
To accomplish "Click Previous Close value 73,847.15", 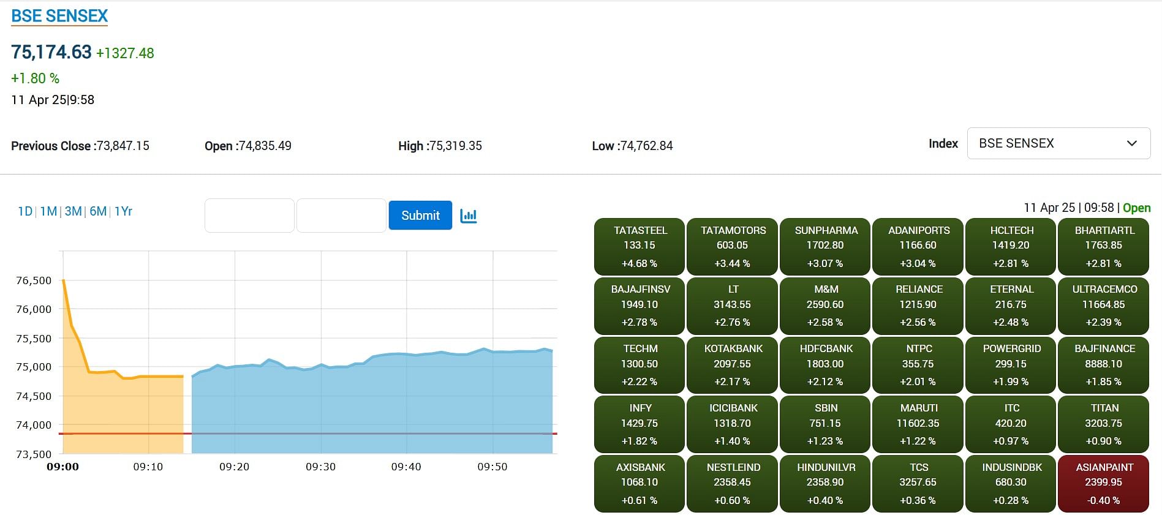I will 123,146.
